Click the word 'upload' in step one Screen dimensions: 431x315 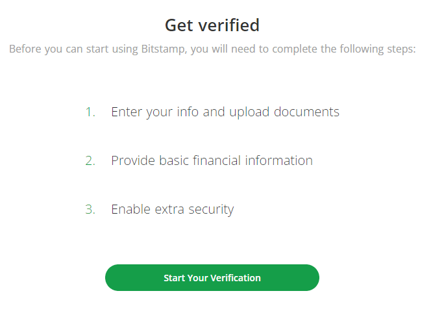tap(249, 112)
